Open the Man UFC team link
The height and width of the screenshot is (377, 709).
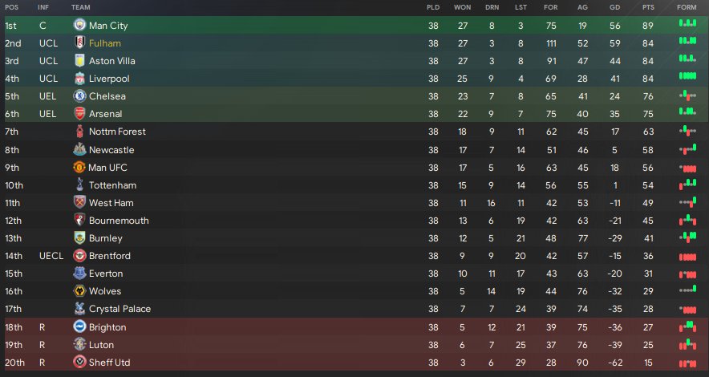pyautogui.click(x=107, y=168)
